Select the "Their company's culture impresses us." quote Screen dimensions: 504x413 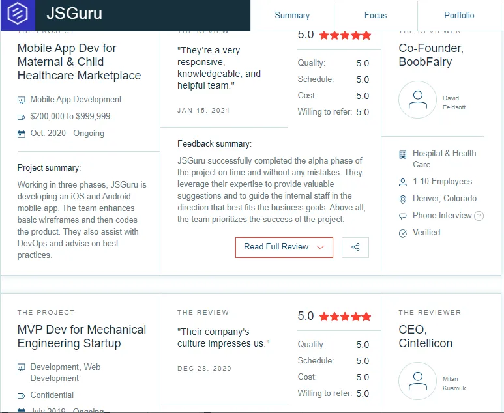(x=224, y=337)
